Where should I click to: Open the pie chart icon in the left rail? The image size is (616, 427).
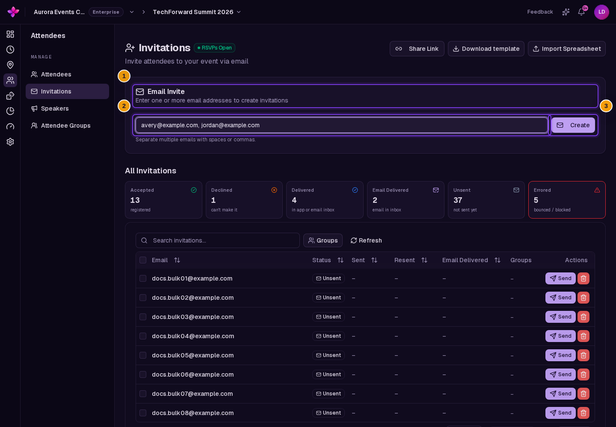point(10,111)
